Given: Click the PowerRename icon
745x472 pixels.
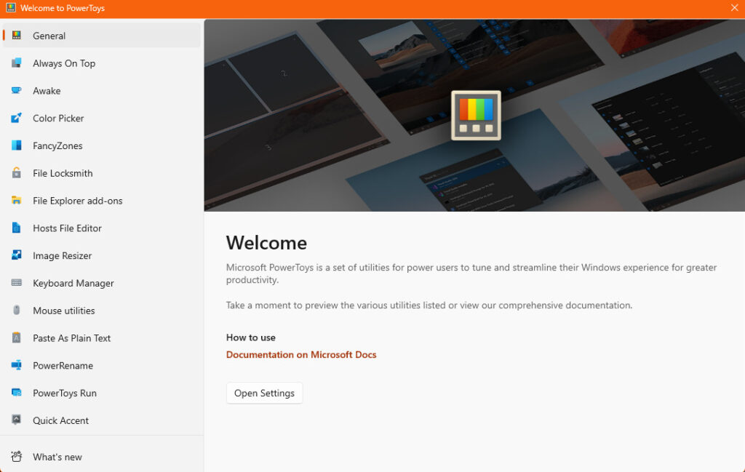Looking at the screenshot, I should [17, 365].
